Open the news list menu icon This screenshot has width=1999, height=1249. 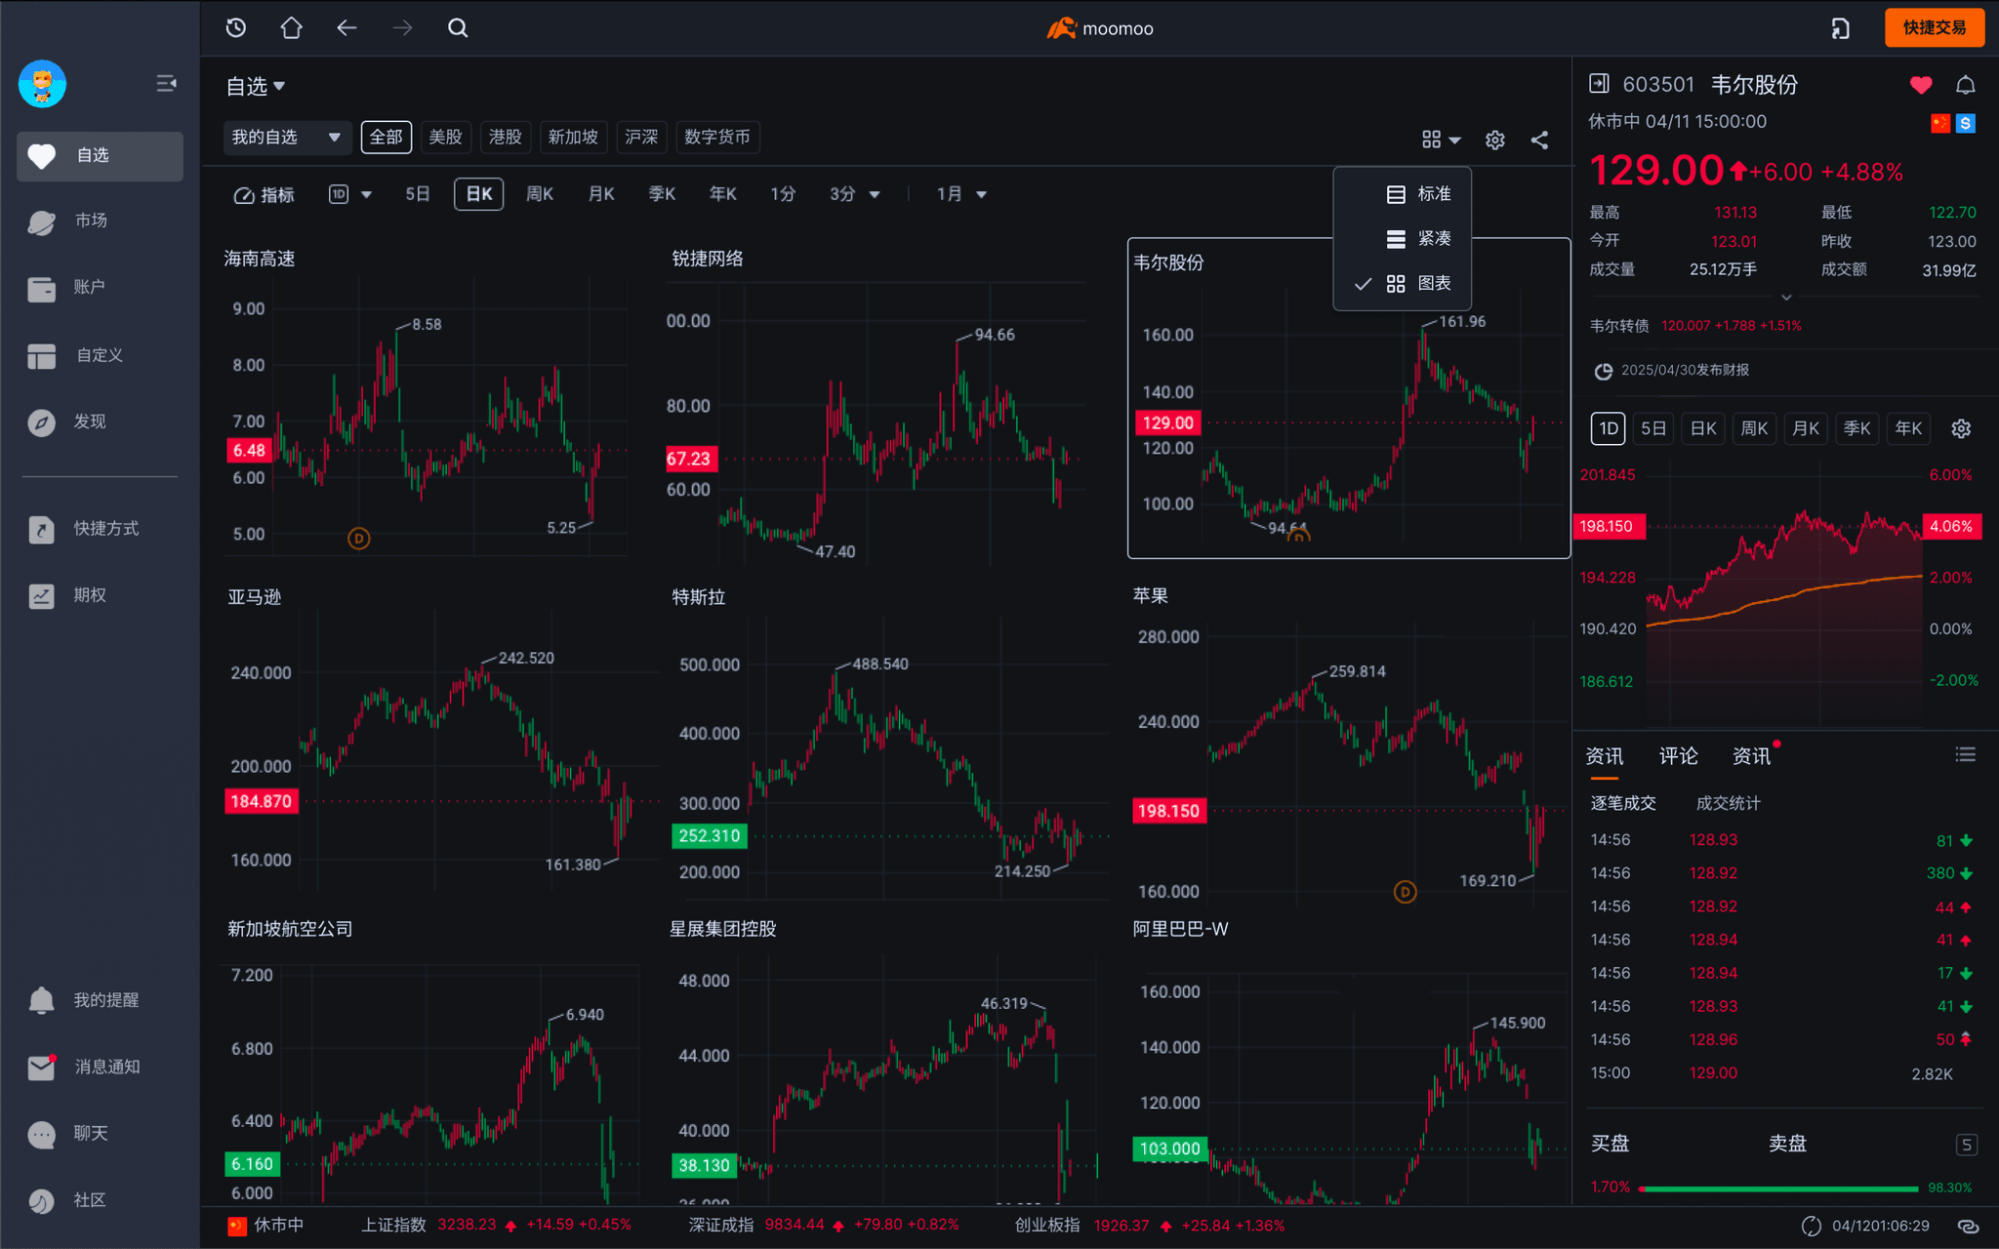point(1965,754)
